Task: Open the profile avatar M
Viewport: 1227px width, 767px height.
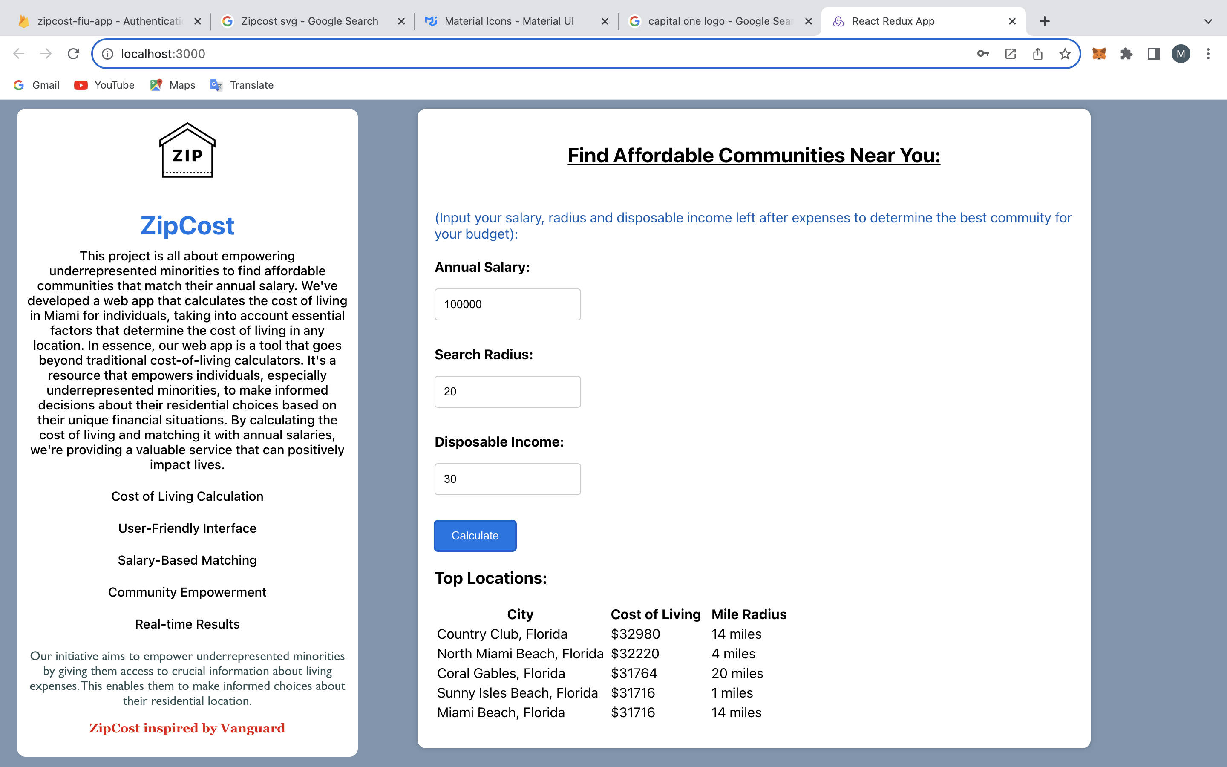Action: (x=1181, y=54)
